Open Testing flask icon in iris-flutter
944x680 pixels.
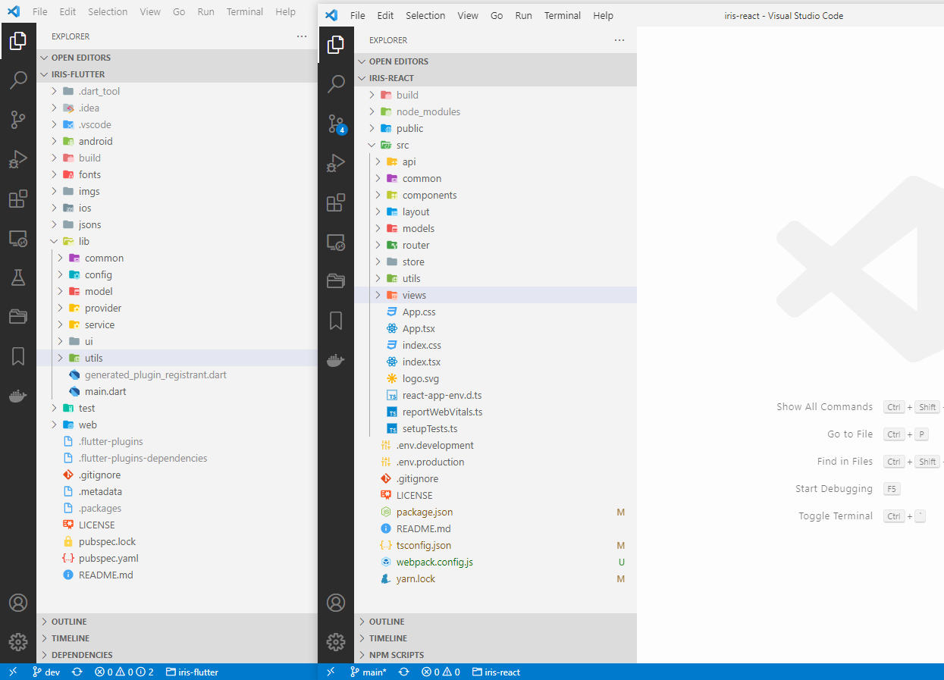[18, 277]
